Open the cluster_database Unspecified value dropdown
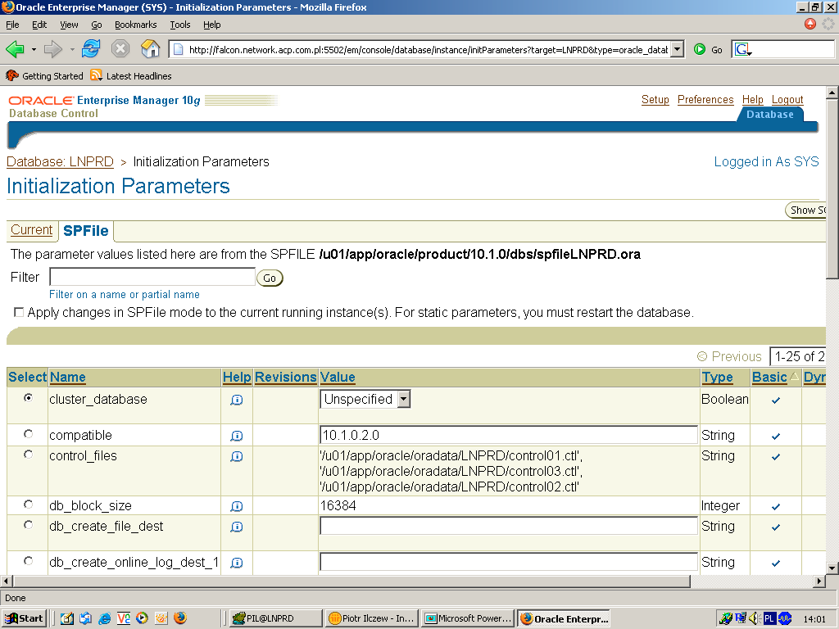 365,399
